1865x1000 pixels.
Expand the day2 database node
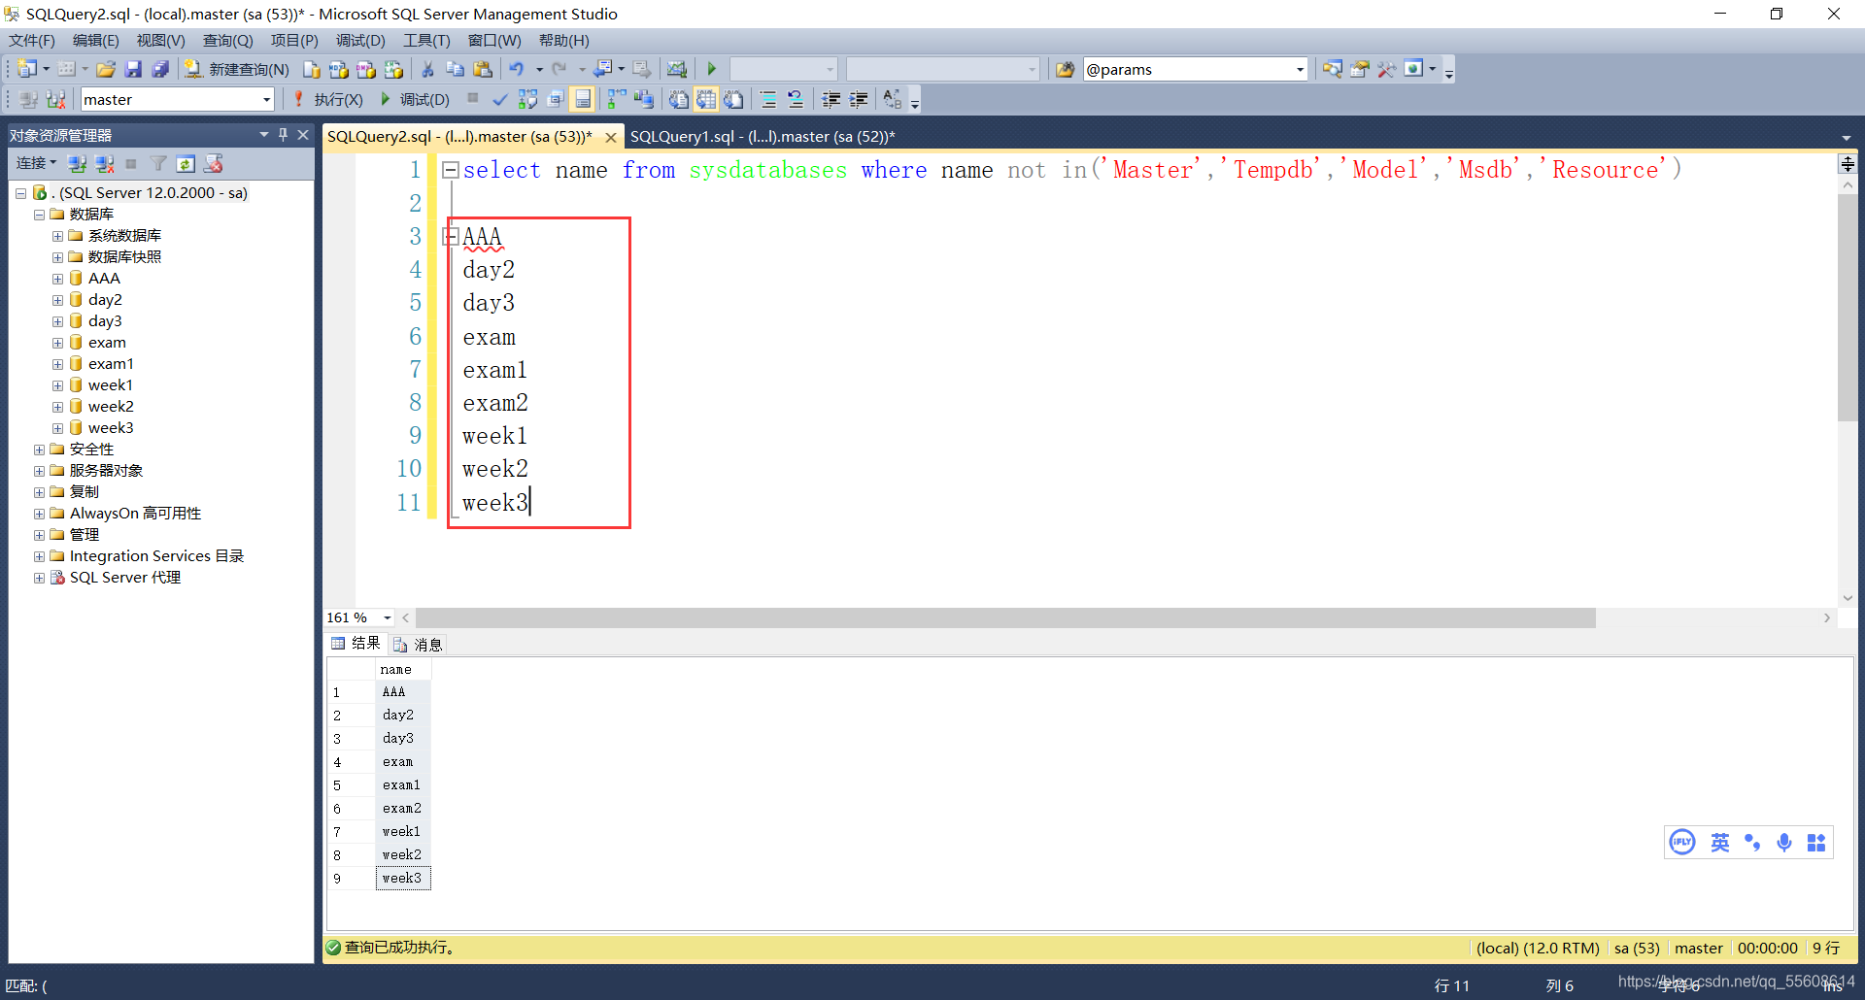click(57, 300)
